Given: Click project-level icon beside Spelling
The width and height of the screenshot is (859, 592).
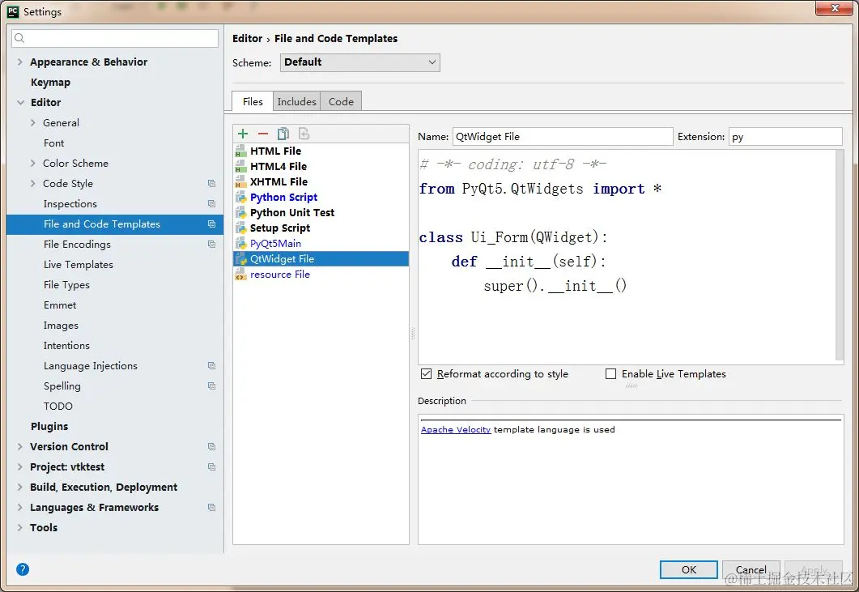Looking at the screenshot, I should (211, 386).
